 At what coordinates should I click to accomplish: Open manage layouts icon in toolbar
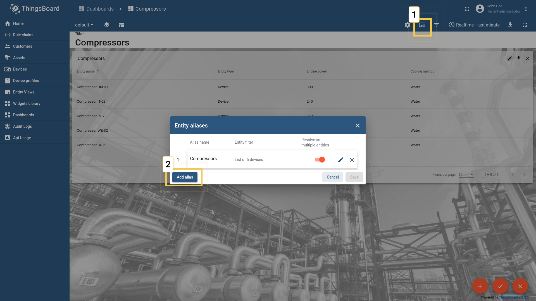pyautogui.click(x=121, y=25)
